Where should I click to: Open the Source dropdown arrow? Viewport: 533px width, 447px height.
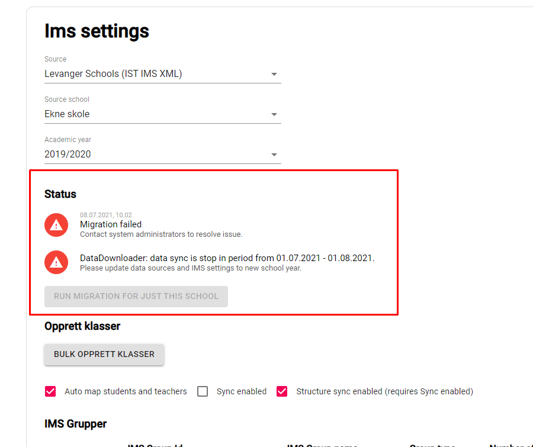point(274,75)
